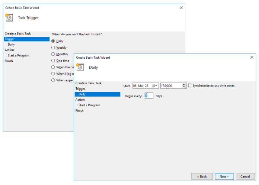Image resolution: width=259 pixels, height=185 pixels.
Task: Select Finish step in front wizard sidebar
Action: coord(80,111)
